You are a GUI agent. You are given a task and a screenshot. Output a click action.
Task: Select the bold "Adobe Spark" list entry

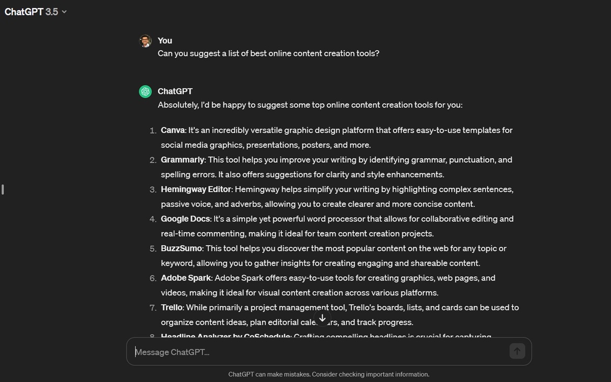pyautogui.click(x=186, y=278)
